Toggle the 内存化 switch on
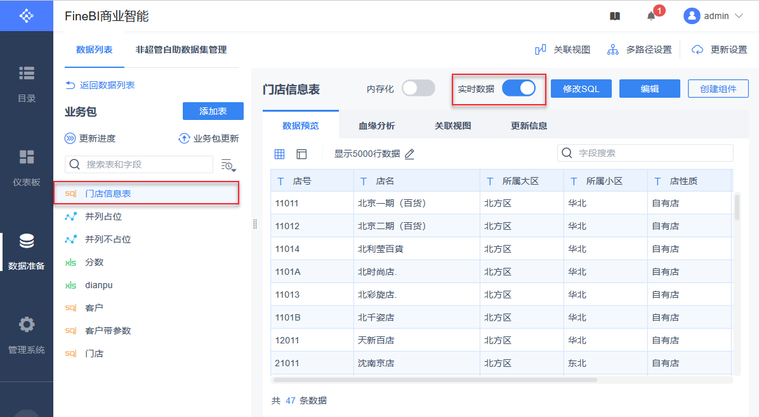The width and height of the screenshot is (759, 417). point(418,89)
